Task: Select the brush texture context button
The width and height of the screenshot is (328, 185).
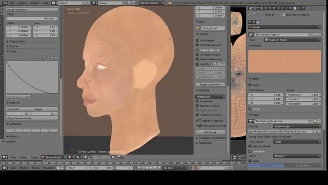Action: (x=258, y=22)
